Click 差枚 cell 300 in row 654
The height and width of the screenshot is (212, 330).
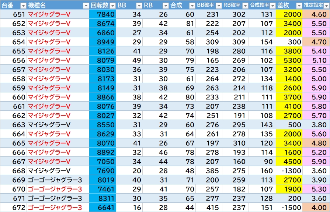pos(289,42)
